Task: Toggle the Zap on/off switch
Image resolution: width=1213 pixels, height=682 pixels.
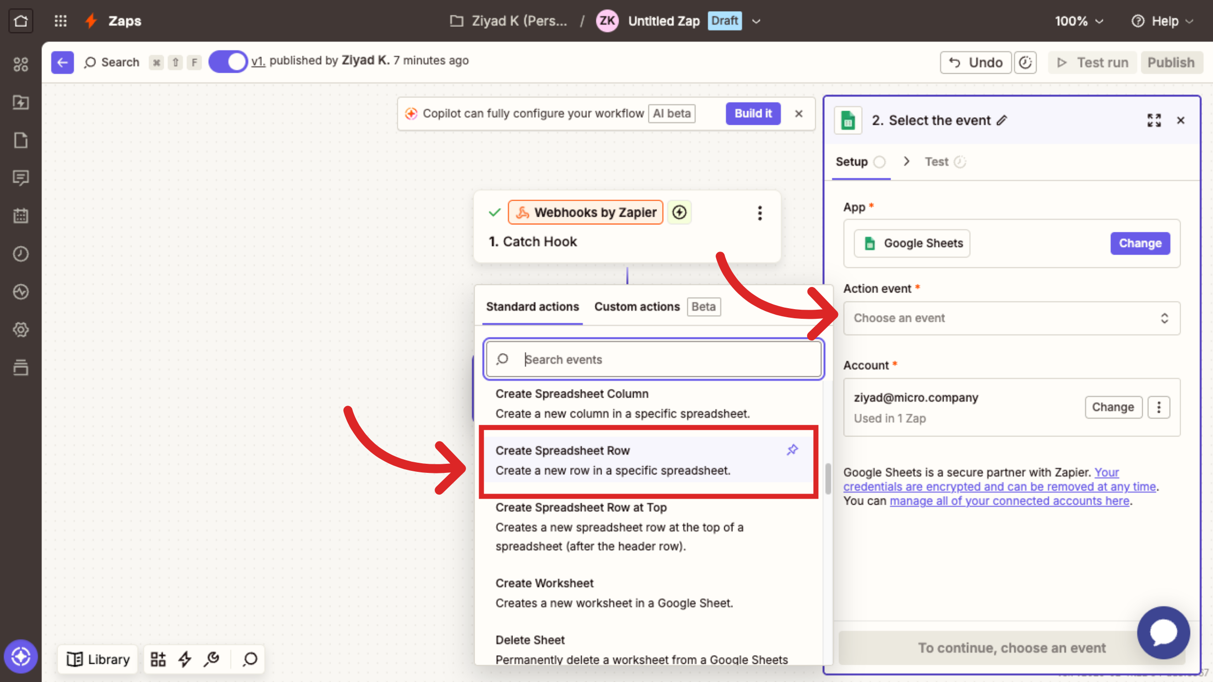Action: click(x=228, y=62)
